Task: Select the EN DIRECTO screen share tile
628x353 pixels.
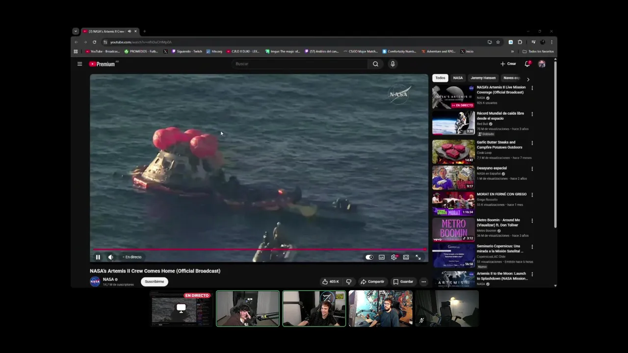Action: point(181,309)
